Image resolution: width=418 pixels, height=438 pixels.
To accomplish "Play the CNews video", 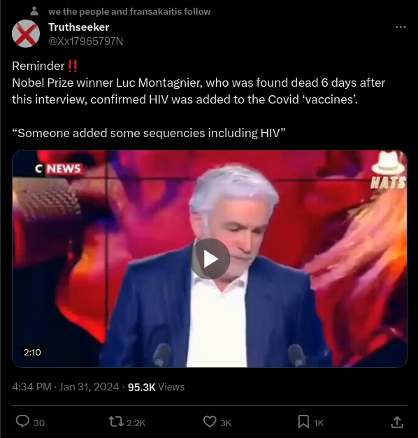I will pos(210,259).
